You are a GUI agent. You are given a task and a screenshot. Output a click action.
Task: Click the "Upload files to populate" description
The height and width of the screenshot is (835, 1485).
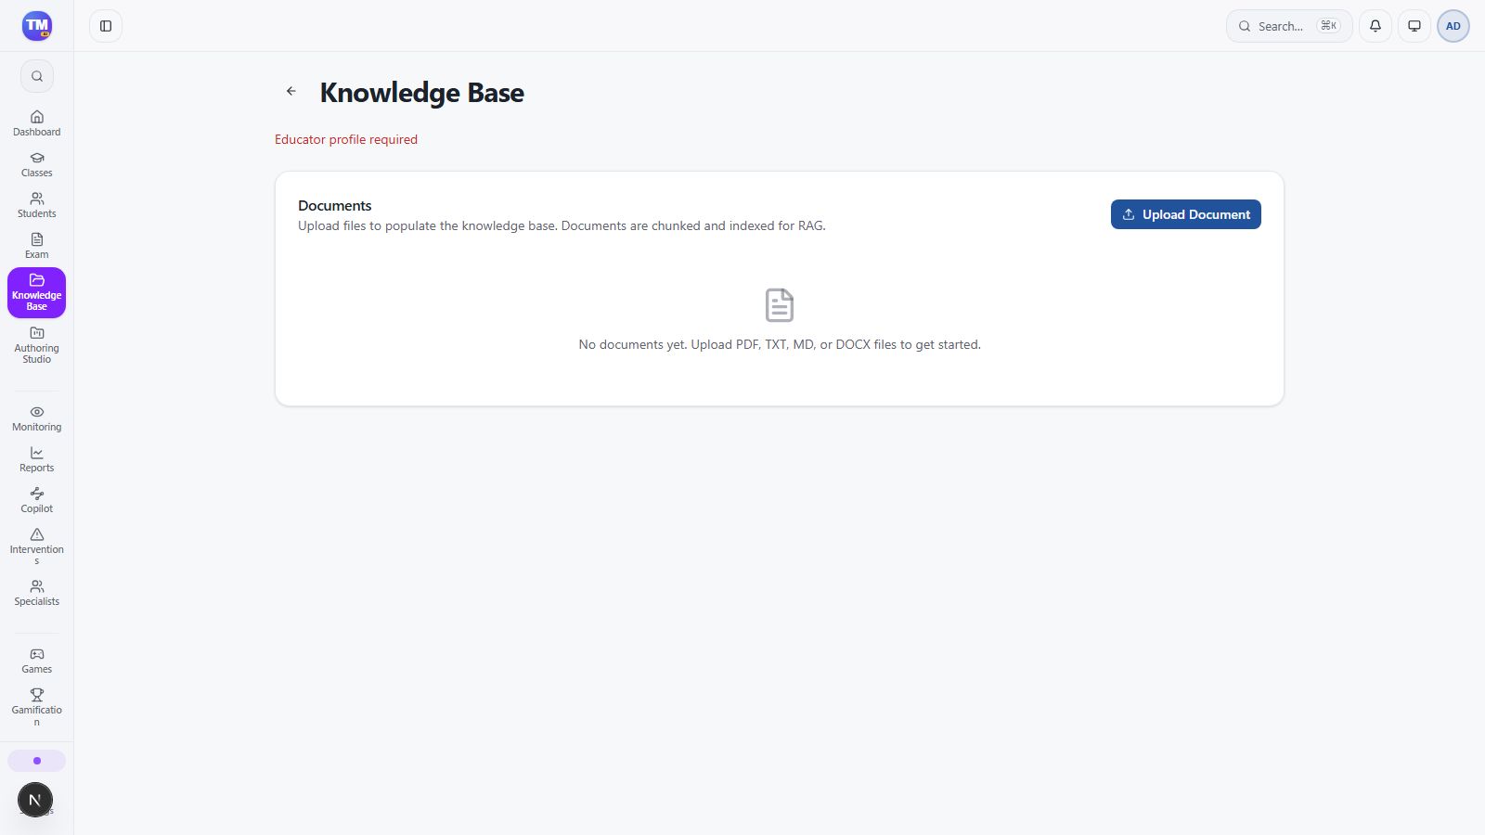(x=562, y=225)
